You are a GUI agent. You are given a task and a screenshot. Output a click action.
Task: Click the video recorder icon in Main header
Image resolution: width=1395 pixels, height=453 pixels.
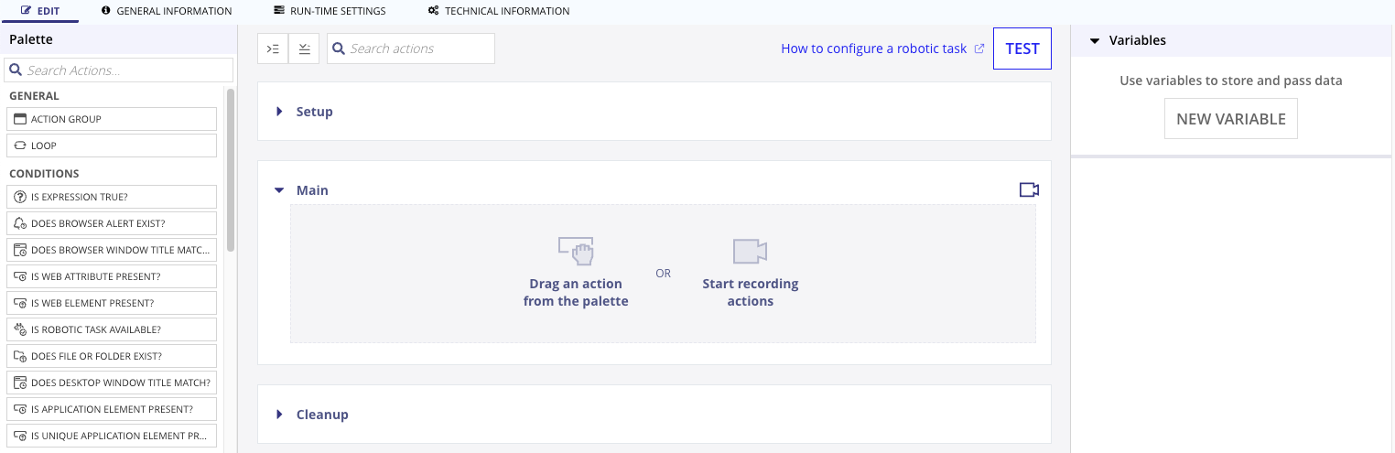1029,189
